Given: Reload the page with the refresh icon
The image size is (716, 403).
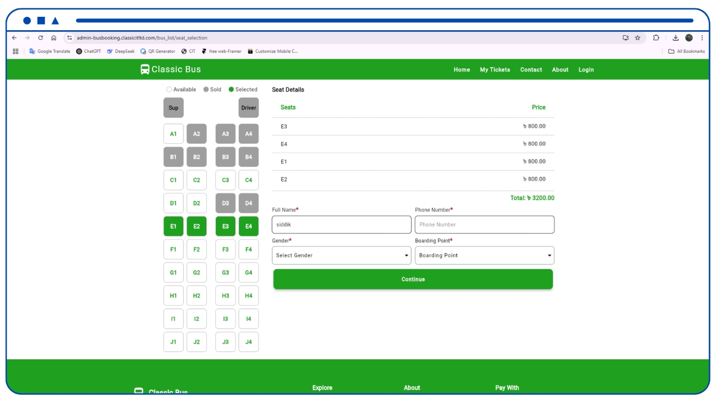Looking at the screenshot, I should tap(40, 38).
